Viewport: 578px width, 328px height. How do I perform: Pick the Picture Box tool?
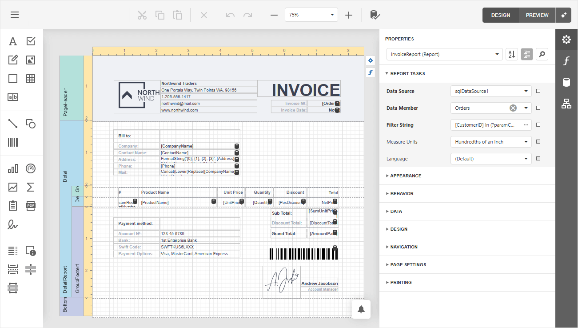tap(30, 60)
